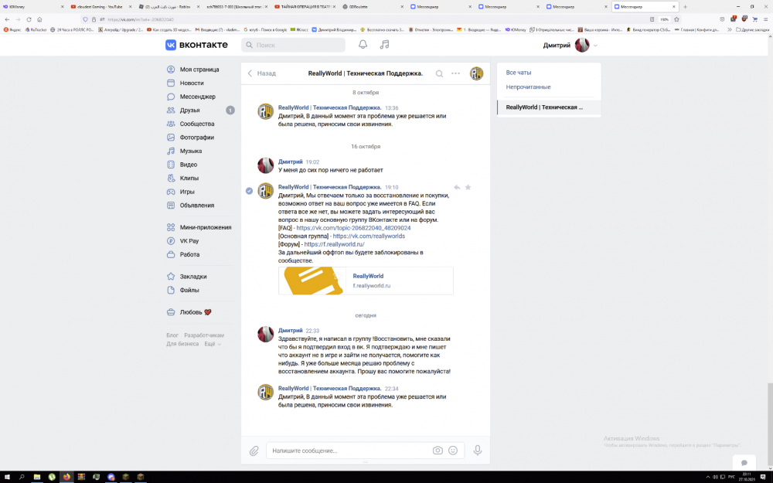Open File Explorer from taskbar
This screenshot has height=483, width=773.
37,477
